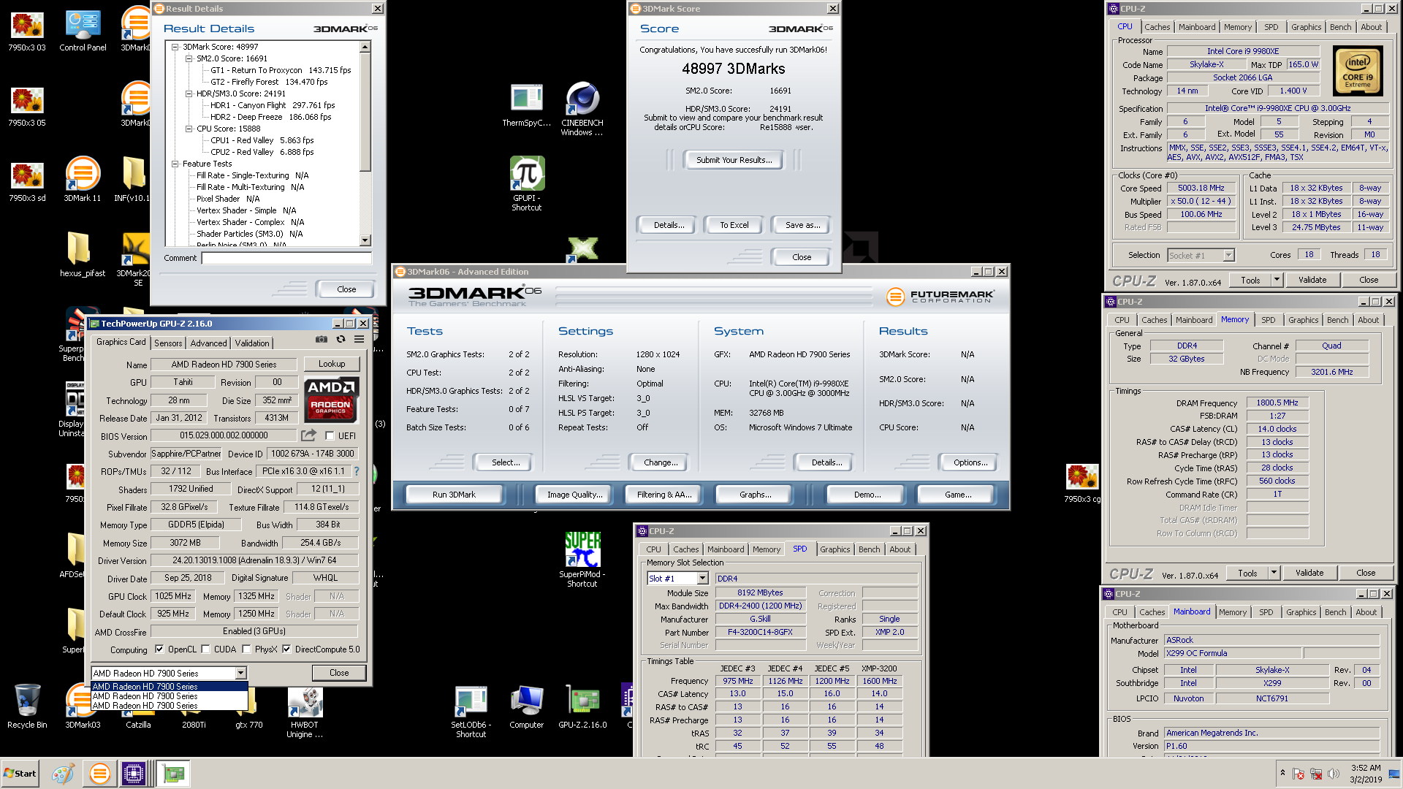Collapse the 3DMark Score tree node
1403x789 pixels.
(175, 47)
